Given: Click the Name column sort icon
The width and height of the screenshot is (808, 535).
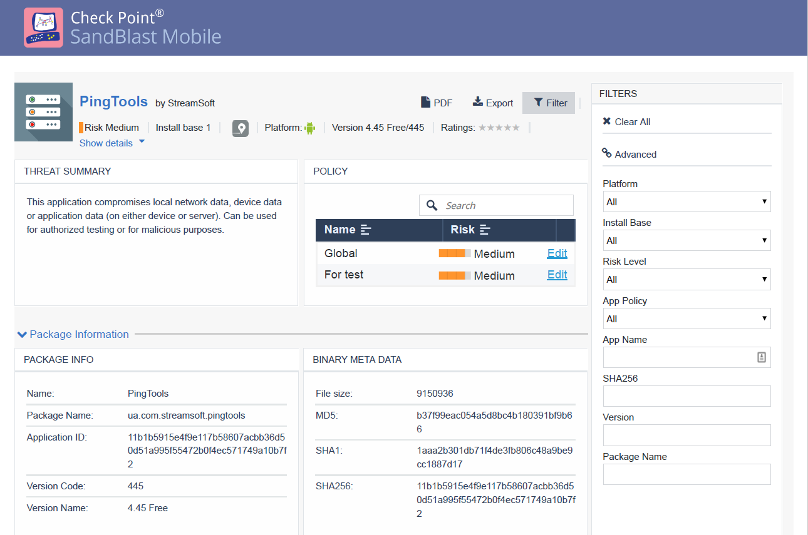Looking at the screenshot, I should [366, 230].
